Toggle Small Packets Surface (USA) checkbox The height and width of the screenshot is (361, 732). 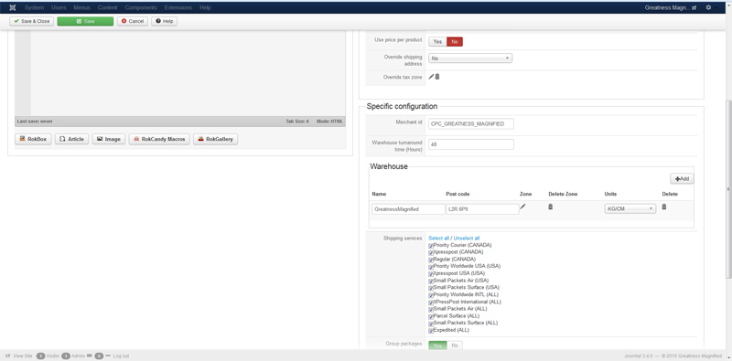pyautogui.click(x=431, y=288)
